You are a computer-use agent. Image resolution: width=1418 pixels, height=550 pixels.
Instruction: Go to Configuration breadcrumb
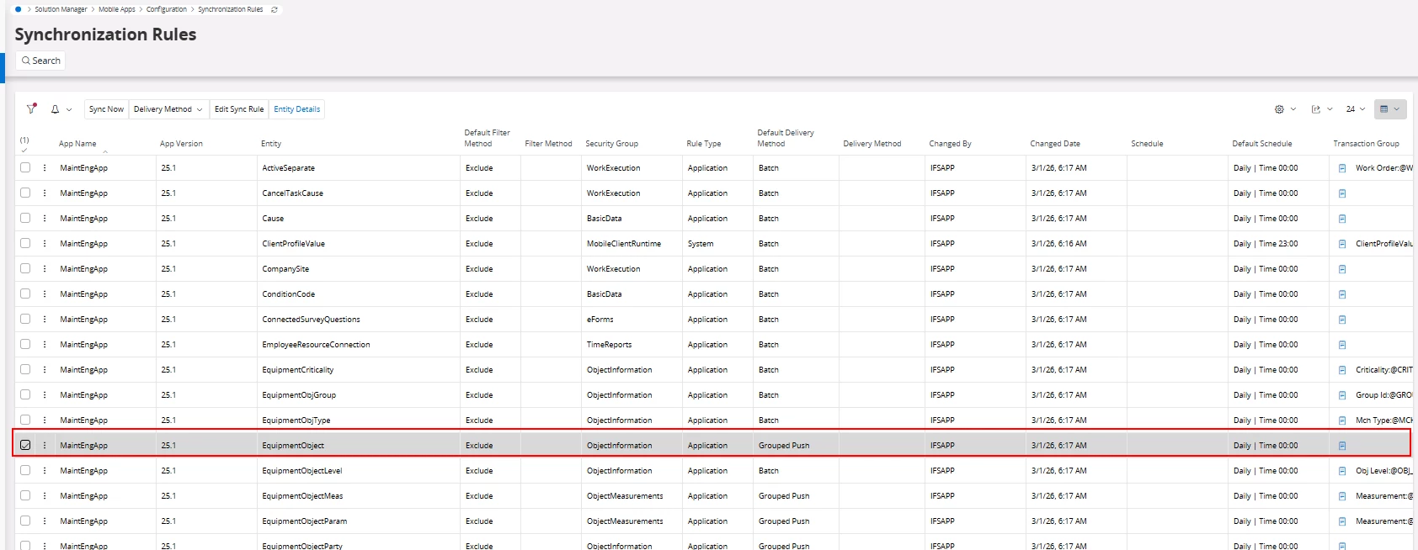[167, 9]
